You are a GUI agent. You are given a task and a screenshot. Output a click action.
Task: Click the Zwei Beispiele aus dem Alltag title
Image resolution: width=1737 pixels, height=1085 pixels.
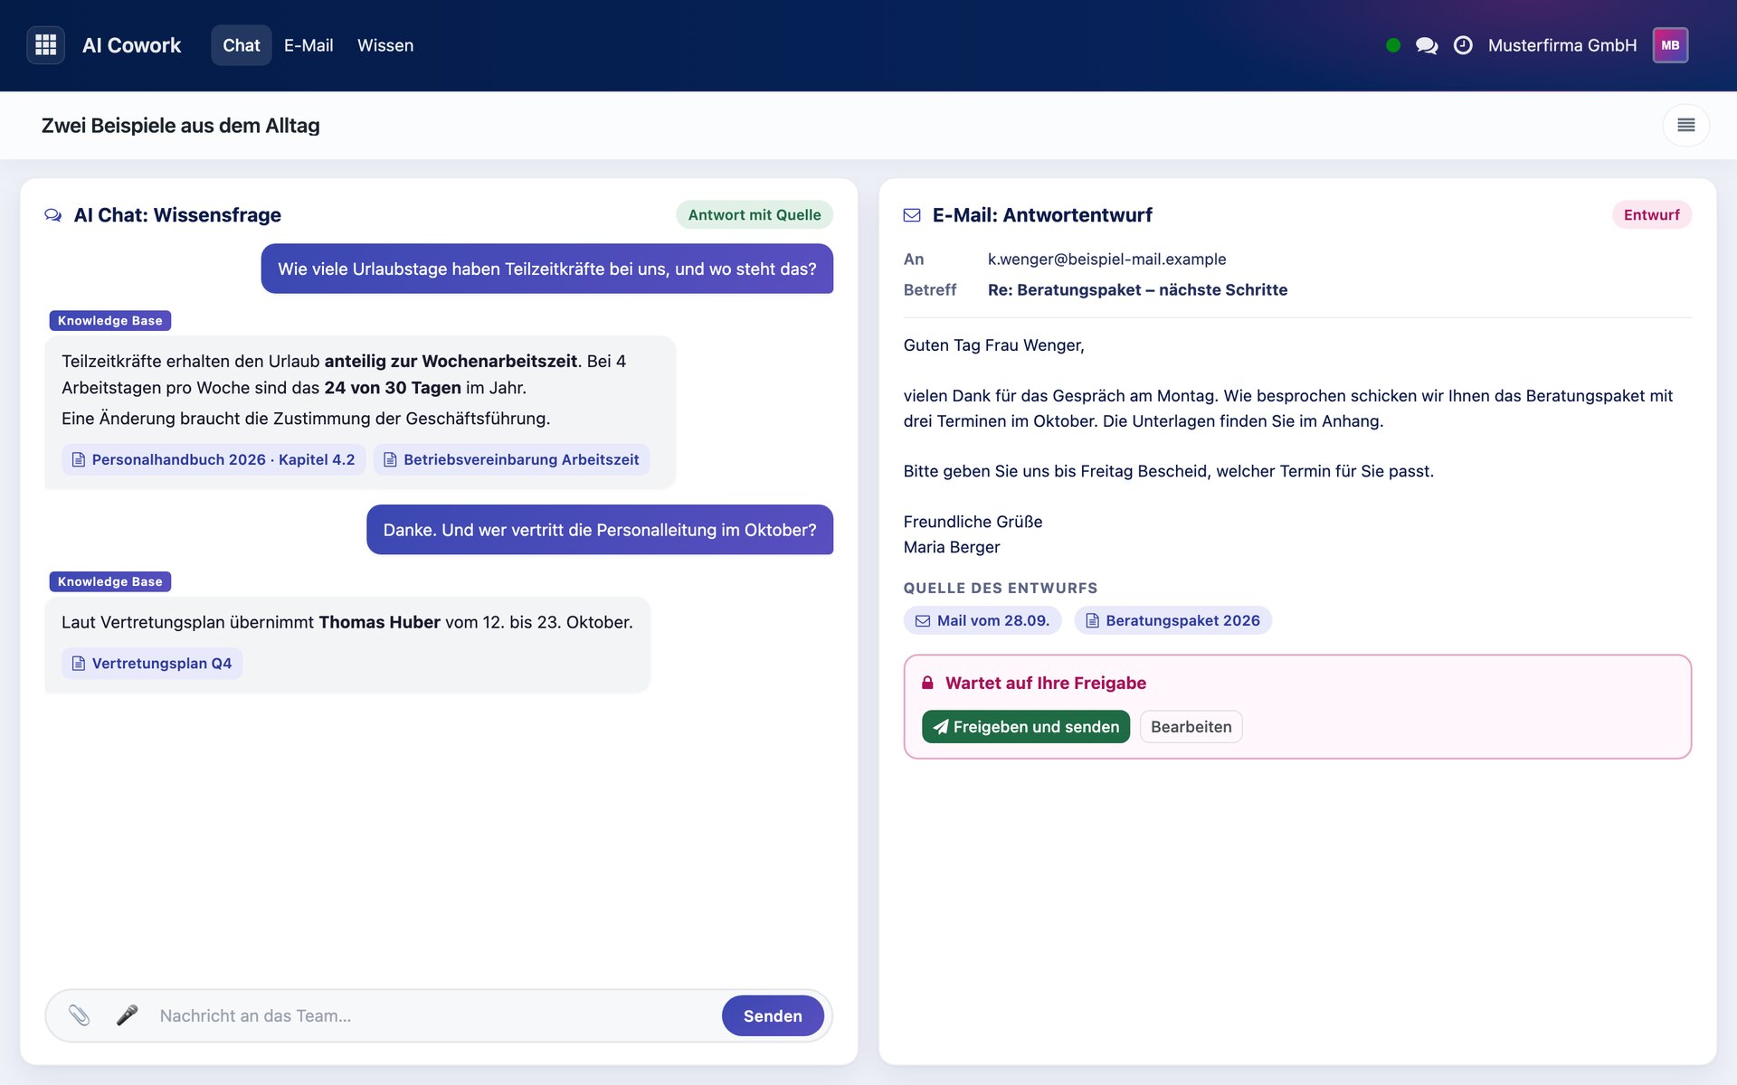point(181,126)
